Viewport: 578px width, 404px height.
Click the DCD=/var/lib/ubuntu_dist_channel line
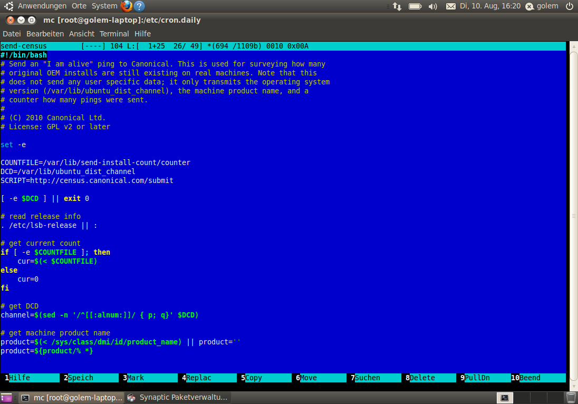[68, 172]
